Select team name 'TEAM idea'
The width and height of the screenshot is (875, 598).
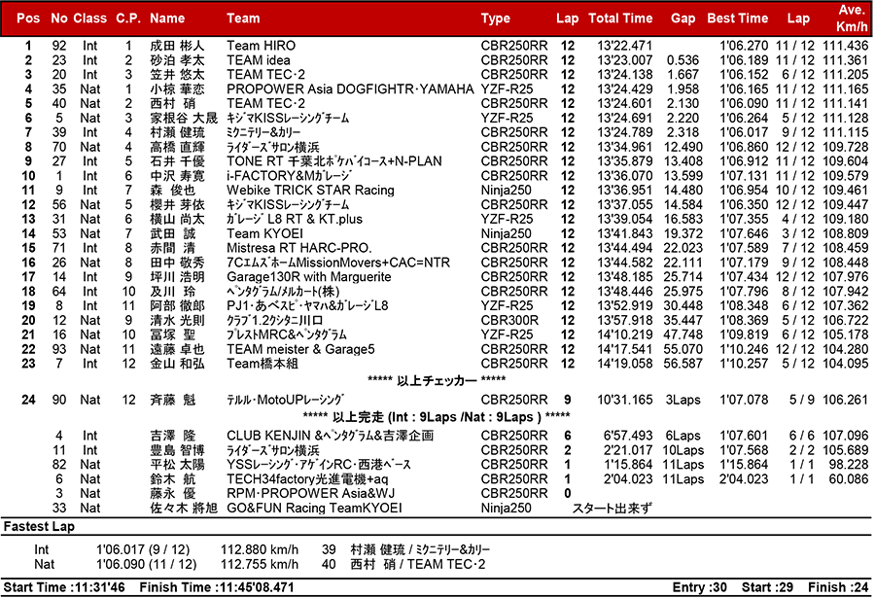(x=259, y=60)
